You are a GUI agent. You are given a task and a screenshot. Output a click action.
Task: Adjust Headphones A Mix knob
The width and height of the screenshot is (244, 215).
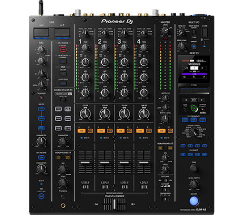click(63, 169)
